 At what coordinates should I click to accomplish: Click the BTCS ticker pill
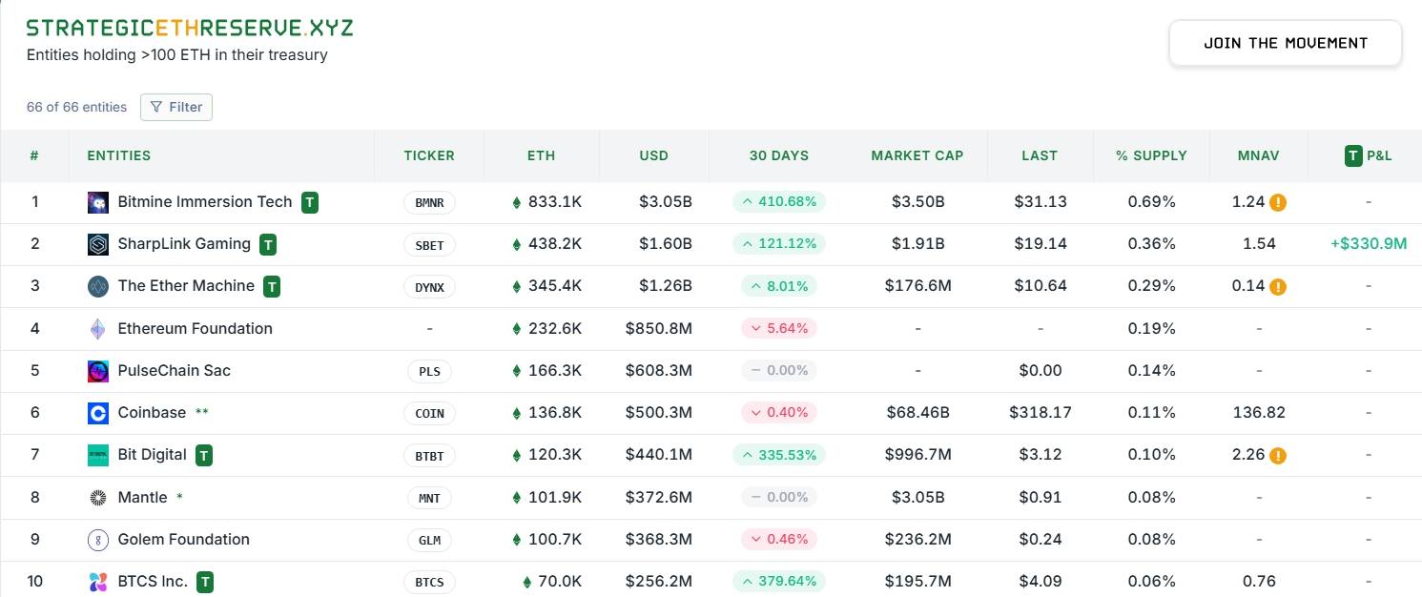click(429, 582)
